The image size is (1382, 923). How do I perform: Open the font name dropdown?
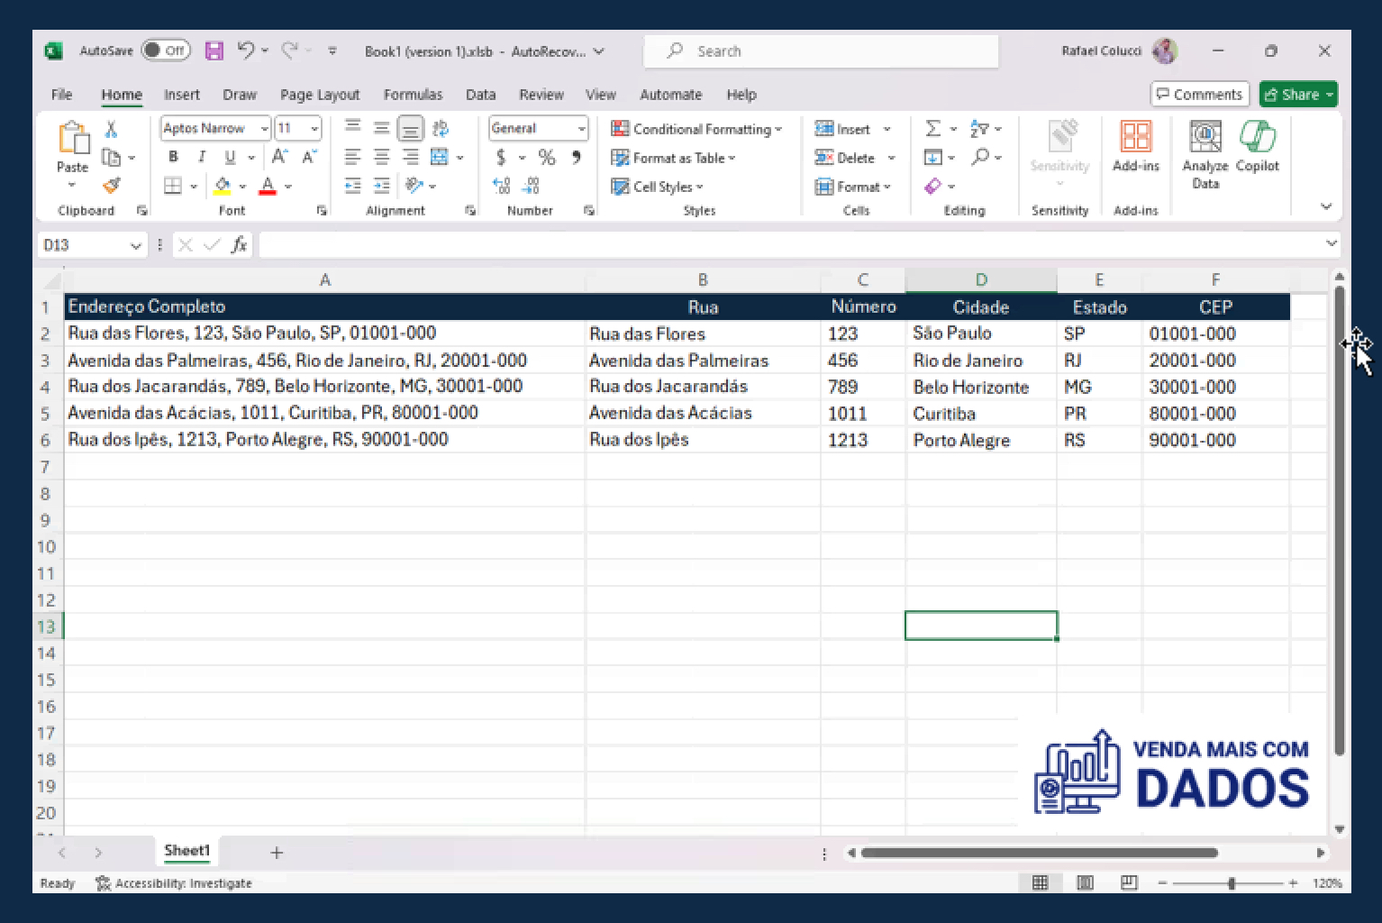click(263, 128)
